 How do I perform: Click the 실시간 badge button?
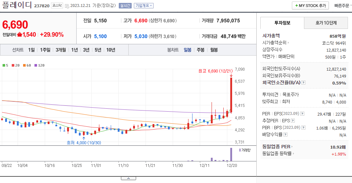[125, 5]
